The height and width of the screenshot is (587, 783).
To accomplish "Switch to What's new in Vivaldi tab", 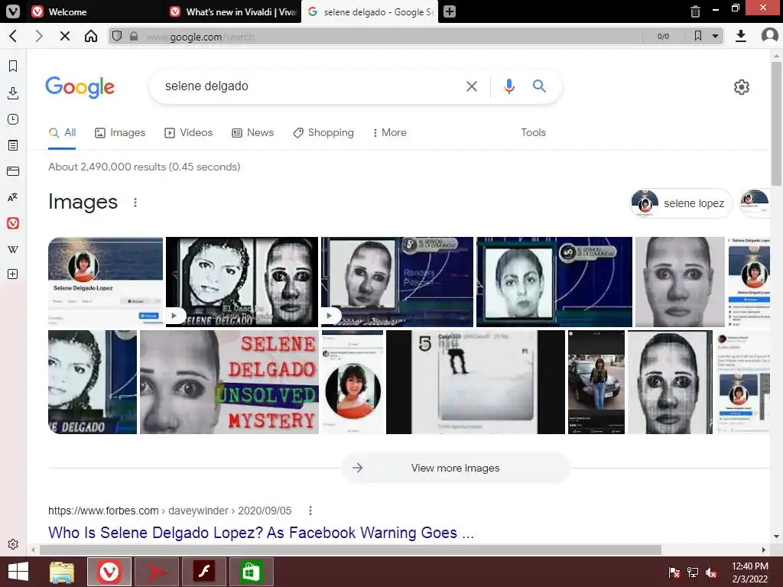I will point(234,11).
